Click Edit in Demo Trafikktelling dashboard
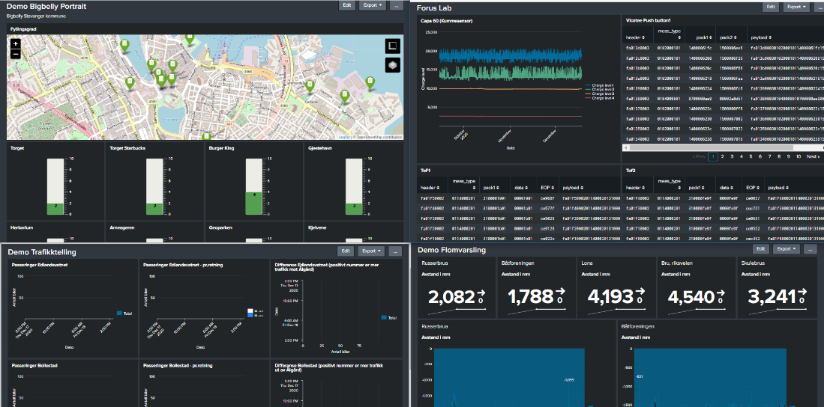824x407 pixels. [x=346, y=251]
